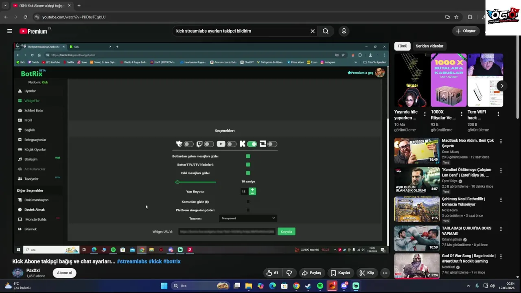Create a clip with the Klip button
Viewport: 521px width, 293px height.
click(366, 273)
